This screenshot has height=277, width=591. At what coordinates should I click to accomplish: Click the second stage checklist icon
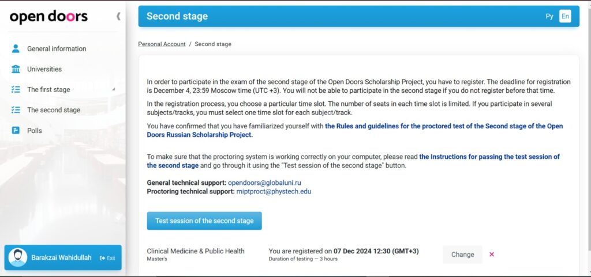click(x=16, y=110)
